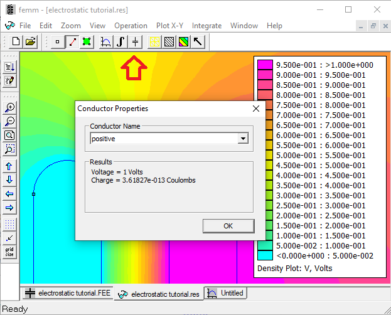Close the Conductor Properties dialog
This screenshot has width=391, height=315.
click(x=256, y=109)
